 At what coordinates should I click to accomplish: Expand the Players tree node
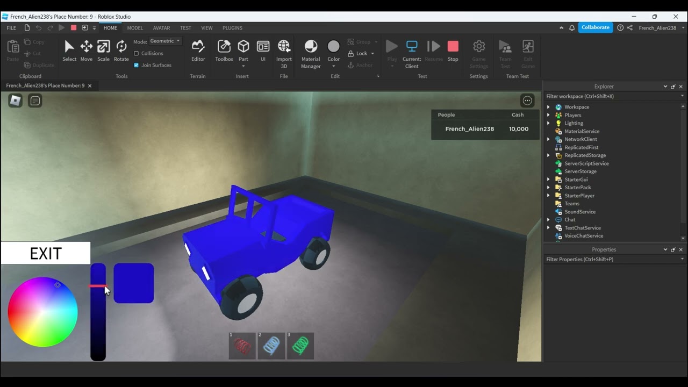coord(548,115)
